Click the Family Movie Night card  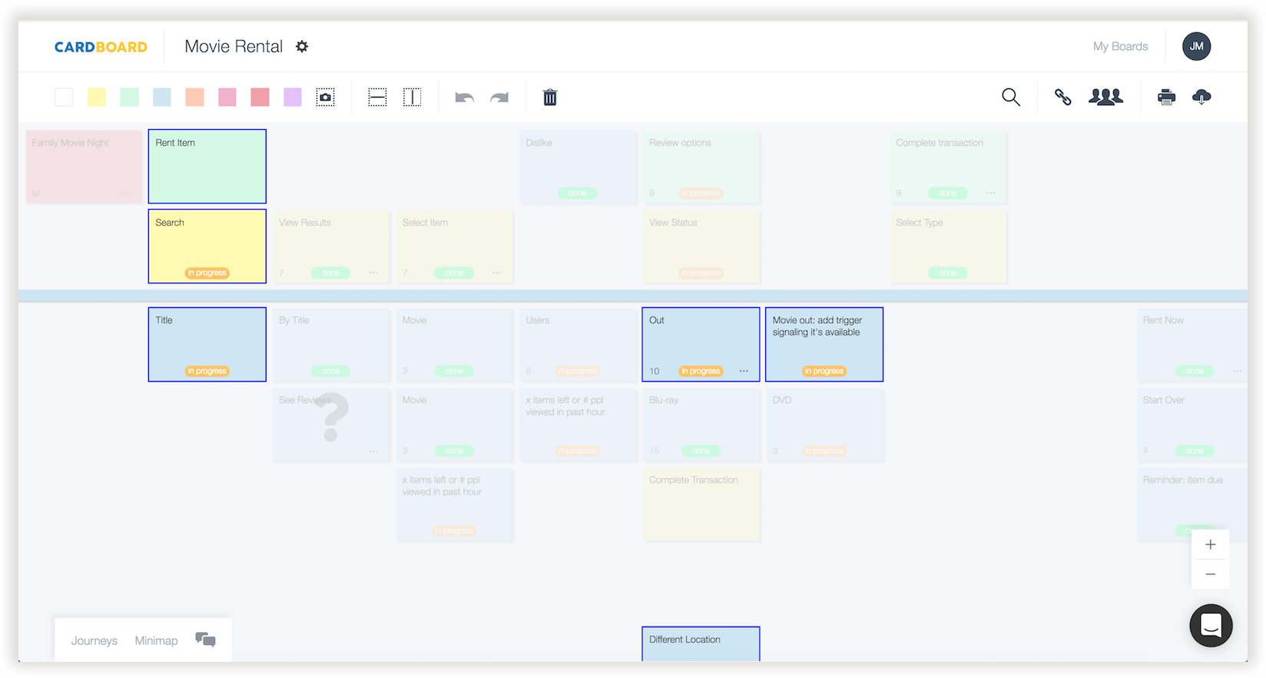[84, 167]
